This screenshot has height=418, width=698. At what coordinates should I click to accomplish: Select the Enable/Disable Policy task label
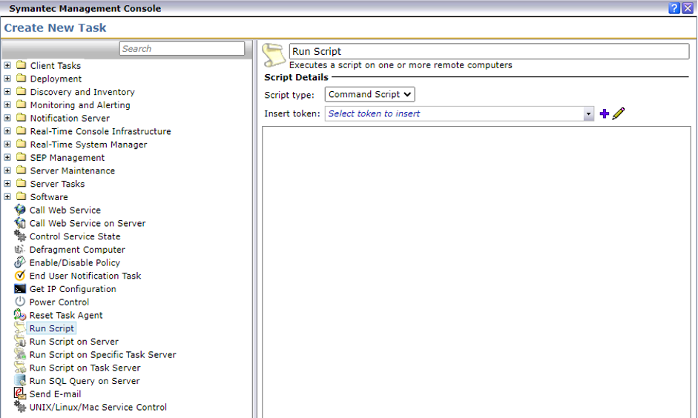click(75, 262)
